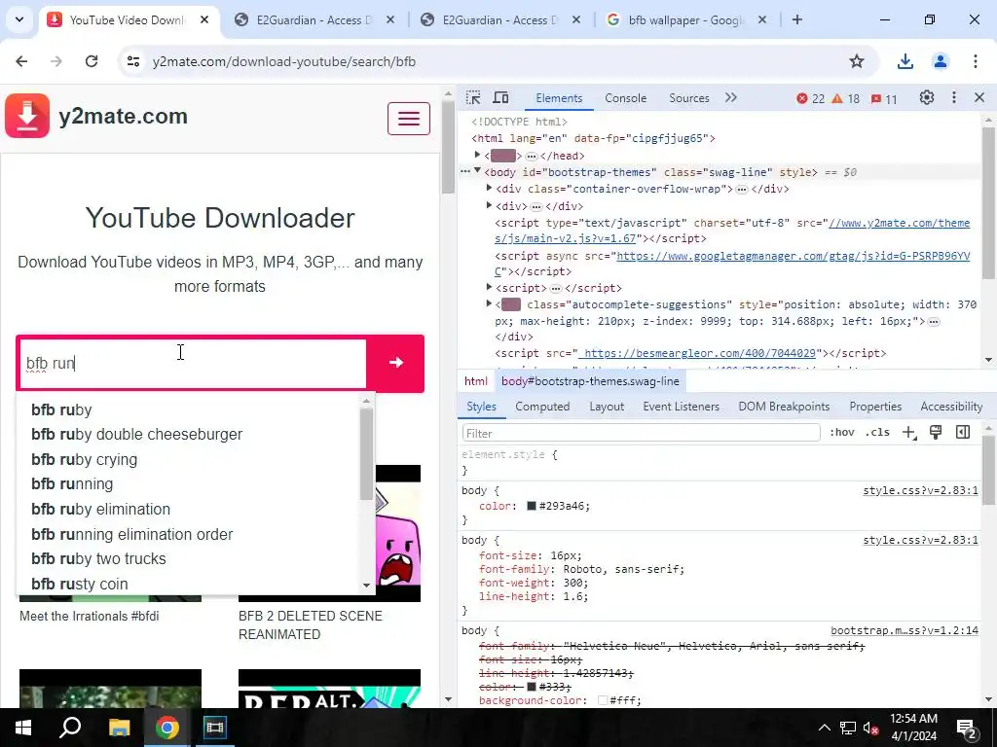Viewport: 997px width, 747px height.
Task: Click the #fff background color swatch
Action: (x=603, y=700)
